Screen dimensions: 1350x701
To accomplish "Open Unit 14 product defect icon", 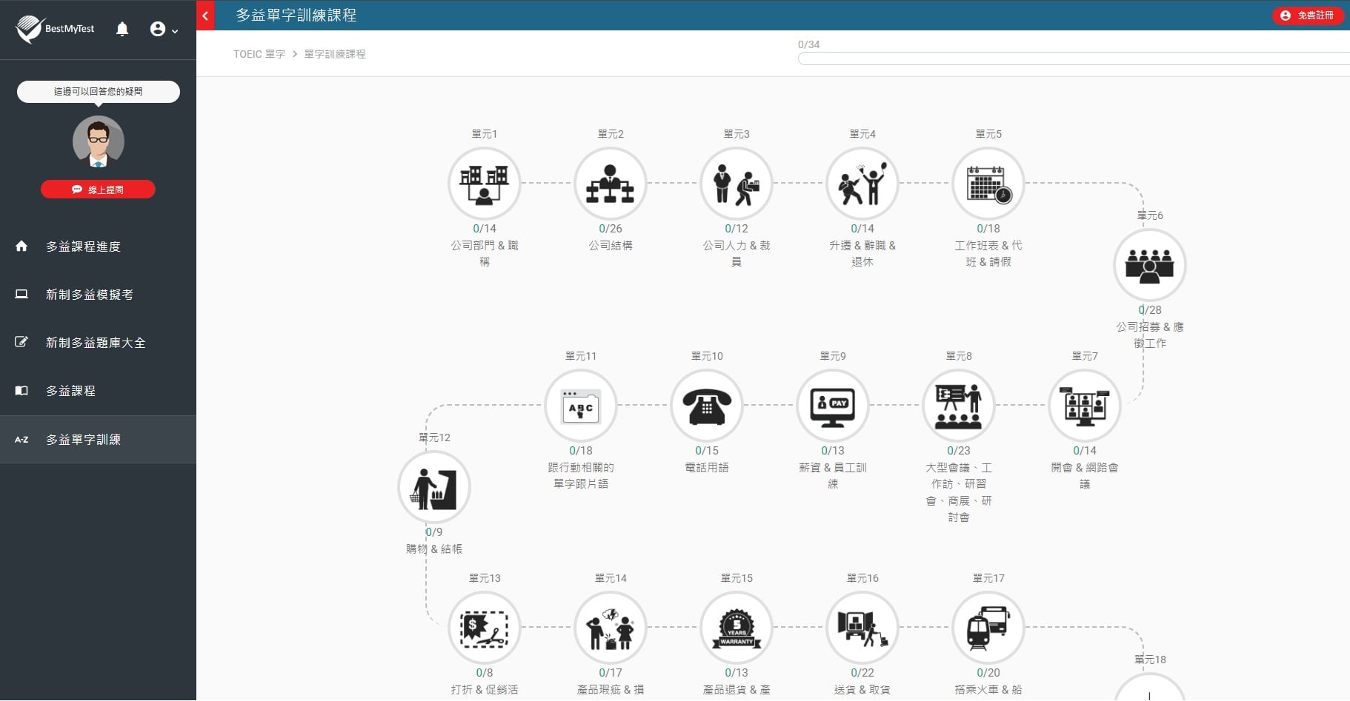I will (611, 628).
